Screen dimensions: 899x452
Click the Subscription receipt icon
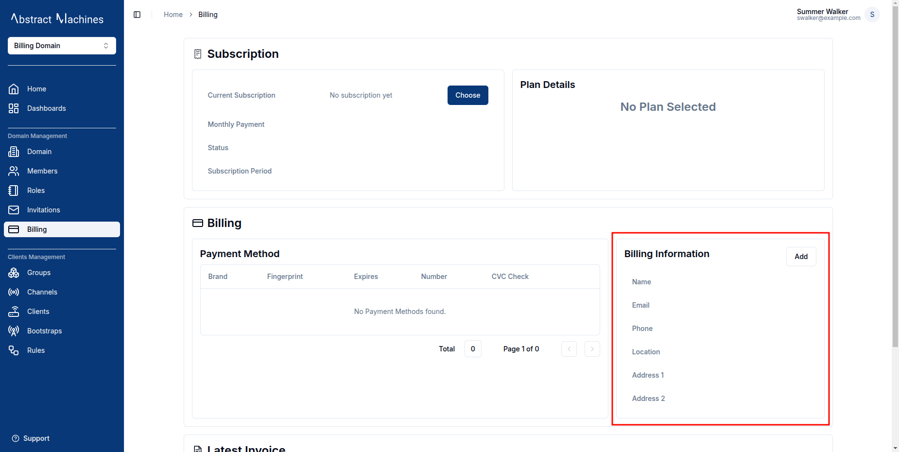[x=198, y=54]
